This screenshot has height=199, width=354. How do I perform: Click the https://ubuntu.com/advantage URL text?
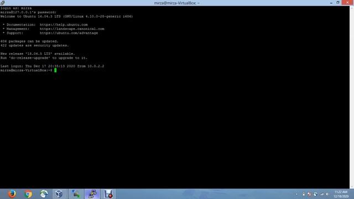pos(69,33)
